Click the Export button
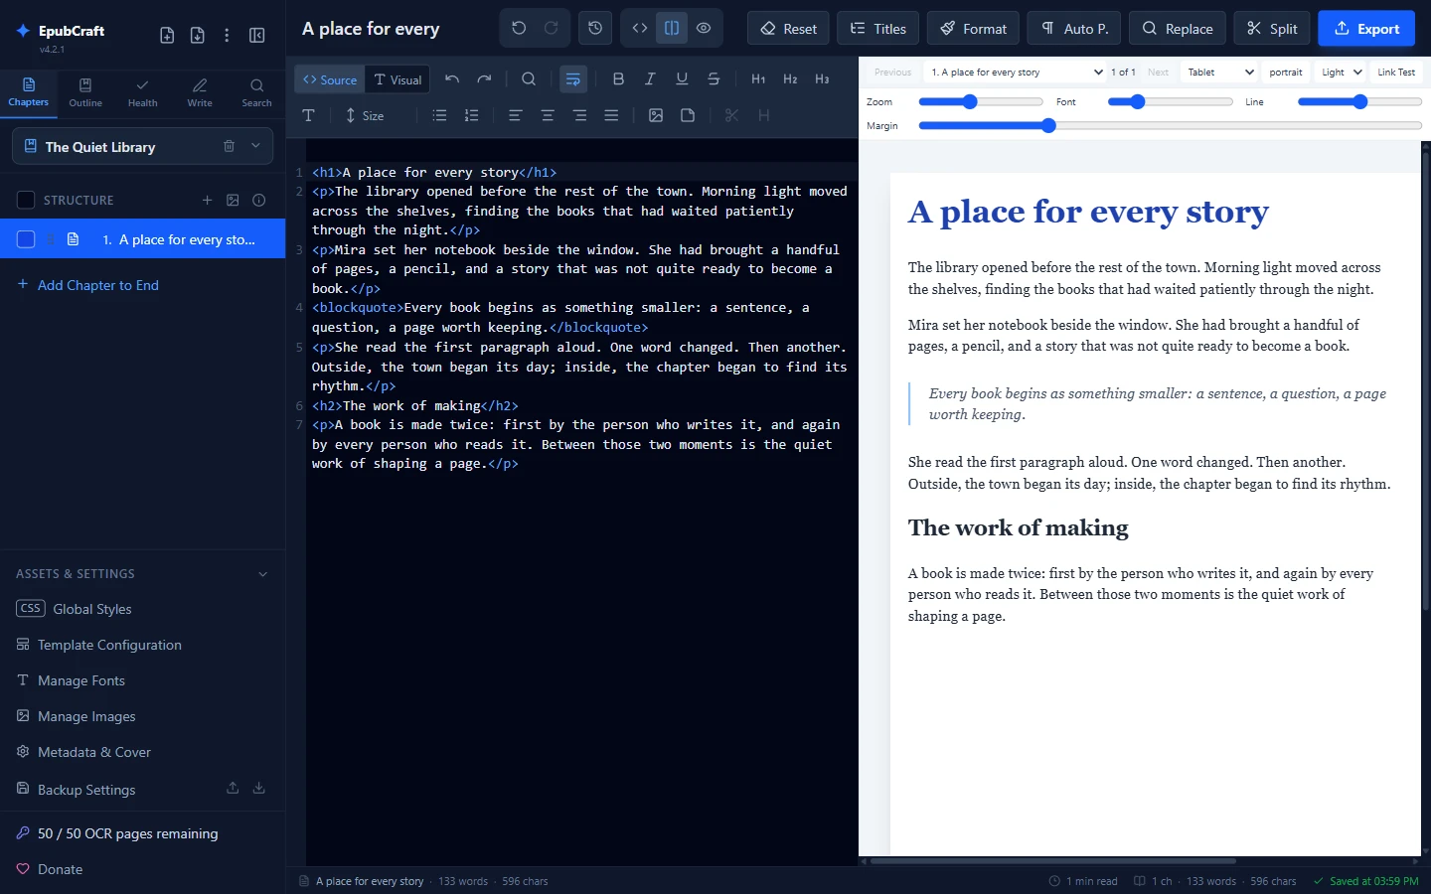 [x=1366, y=29]
